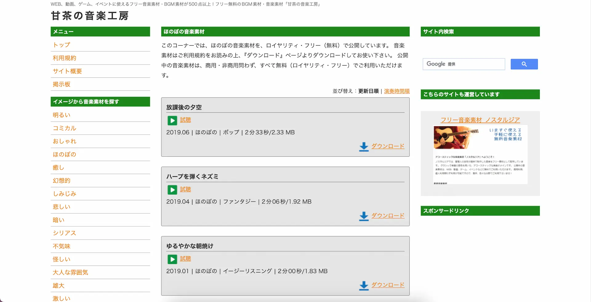Play the preview for ゆるやかな朝焼け
The height and width of the screenshot is (302, 591).
tap(172, 259)
